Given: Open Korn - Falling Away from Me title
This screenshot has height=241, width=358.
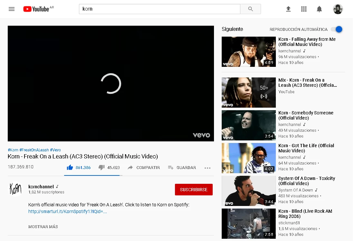Looking at the screenshot, I should tap(307, 42).
